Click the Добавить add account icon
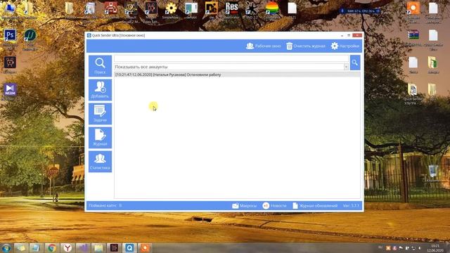This screenshot has width=450, height=253. (x=100, y=90)
